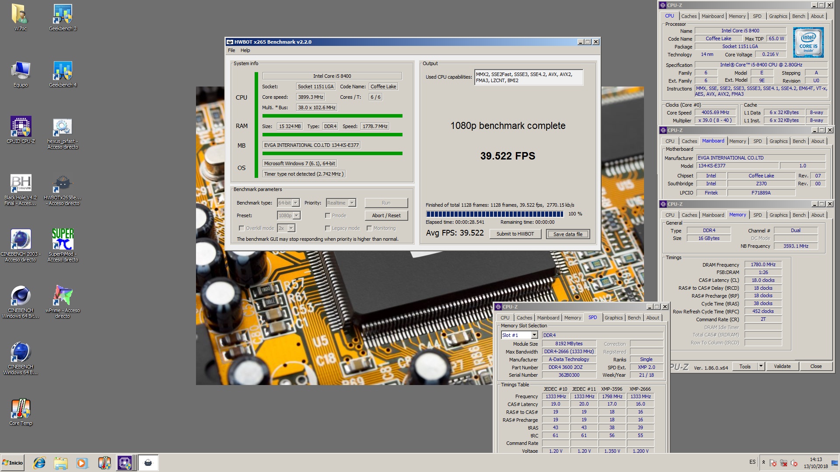Click ES language indicator in taskbar
840x472 pixels.
[752, 462]
